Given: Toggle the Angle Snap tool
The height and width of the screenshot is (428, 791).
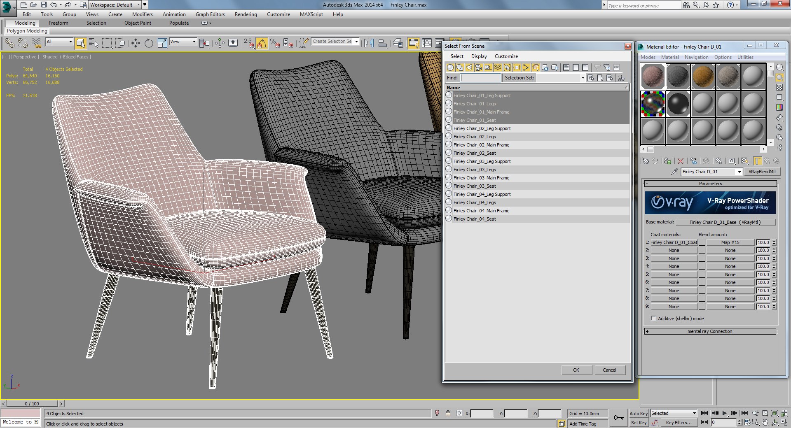Looking at the screenshot, I should click(x=262, y=43).
